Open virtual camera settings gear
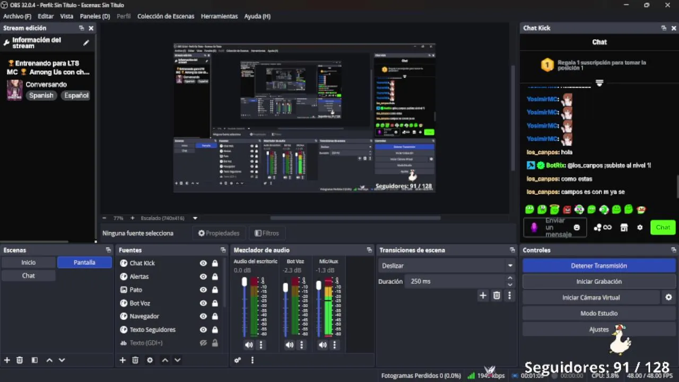Screen dimensions: 679x382 pos(668,297)
